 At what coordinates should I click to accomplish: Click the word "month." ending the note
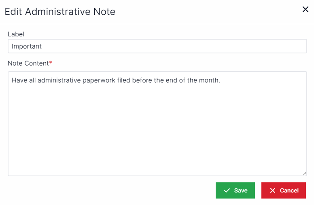[x=209, y=80]
